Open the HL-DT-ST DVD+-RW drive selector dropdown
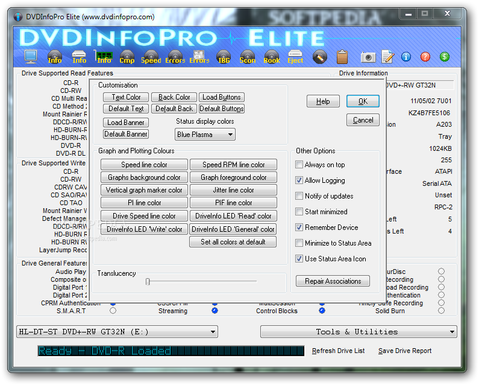 click(117, 332)
